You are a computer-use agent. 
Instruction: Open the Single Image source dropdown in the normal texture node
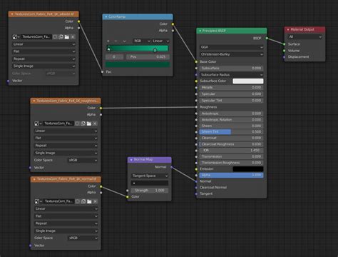[x=66, y=231]
